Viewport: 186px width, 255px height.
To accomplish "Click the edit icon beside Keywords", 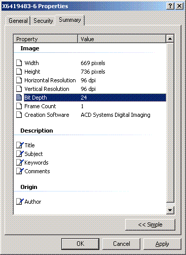I will pos(20,163).
